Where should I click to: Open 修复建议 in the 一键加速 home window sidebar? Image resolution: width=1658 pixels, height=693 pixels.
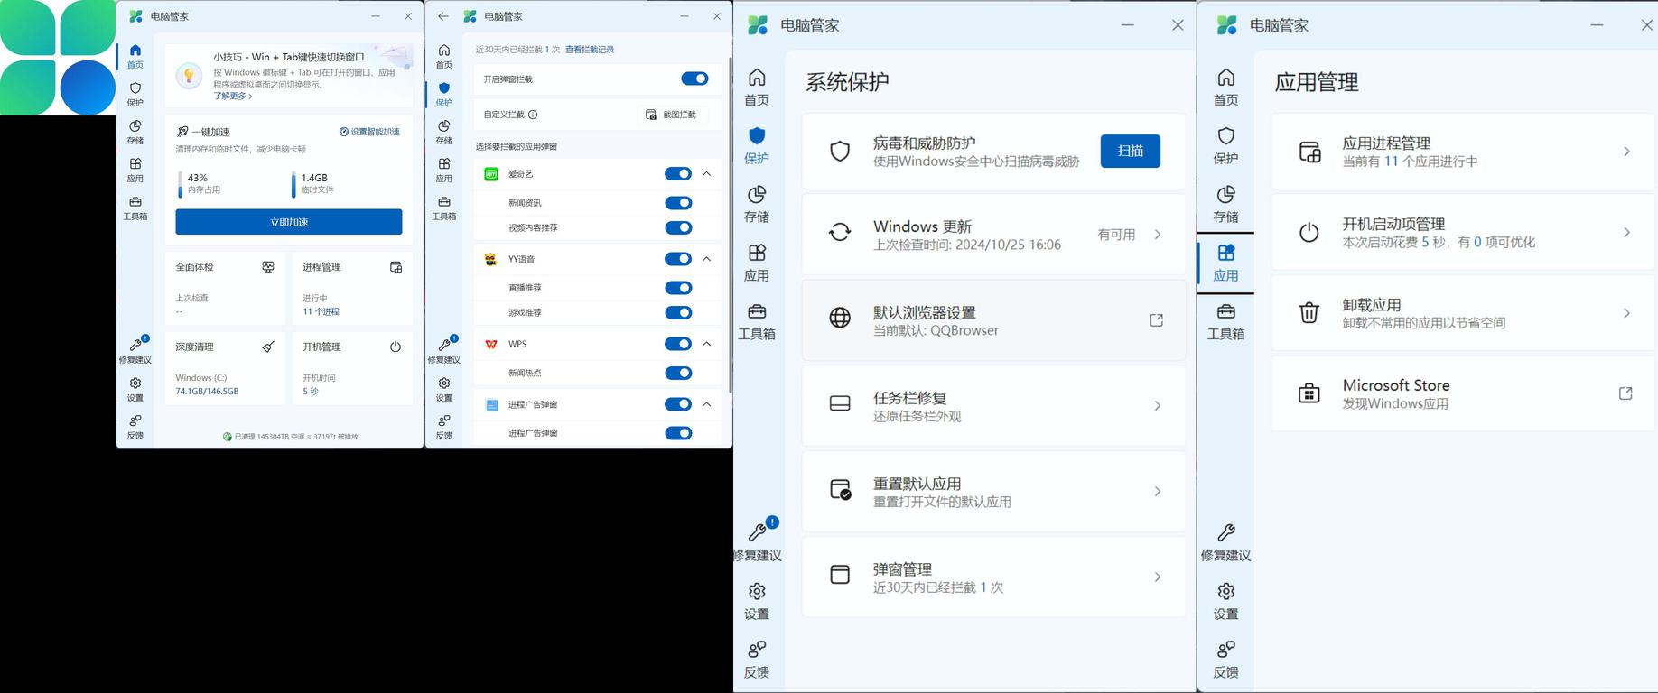coord(135,350)
